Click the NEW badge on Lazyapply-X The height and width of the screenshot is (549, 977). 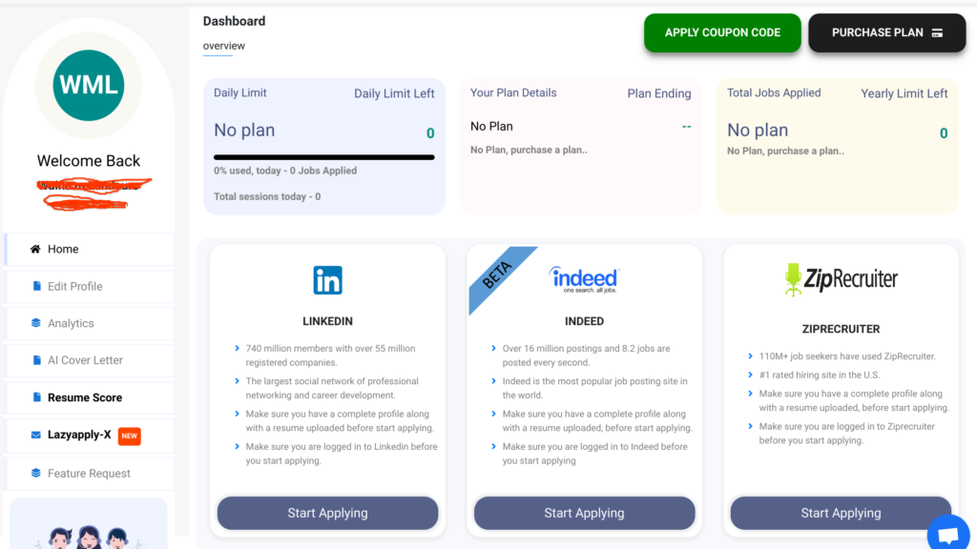[130, 436]
